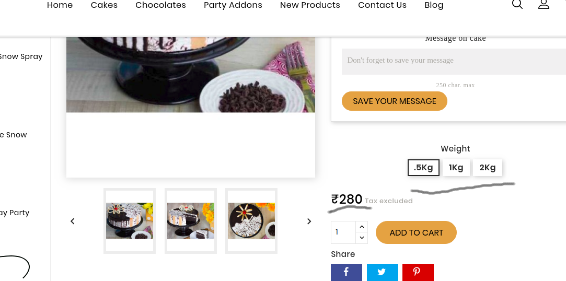Increase quantity with up arrow
Screen dimensions: 566x281
[x=362, y=227]
